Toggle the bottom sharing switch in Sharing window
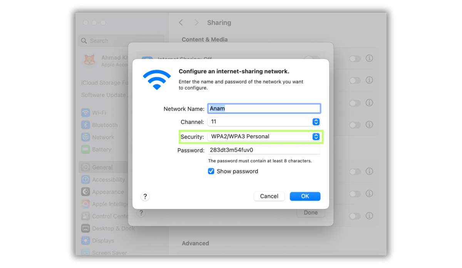462x268 pixels. point(355,216)
